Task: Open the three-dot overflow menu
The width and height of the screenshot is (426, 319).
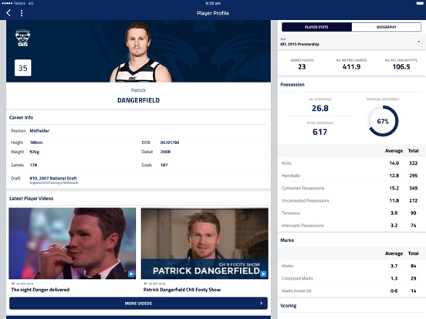Action: coord(22,13)
